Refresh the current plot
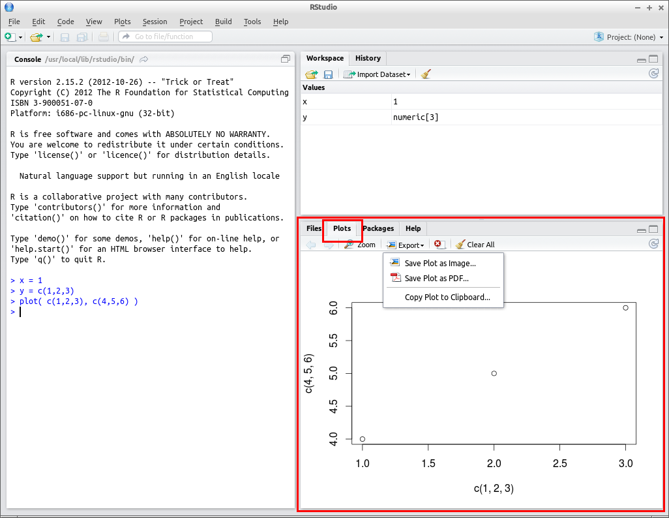 click(653, 244)
